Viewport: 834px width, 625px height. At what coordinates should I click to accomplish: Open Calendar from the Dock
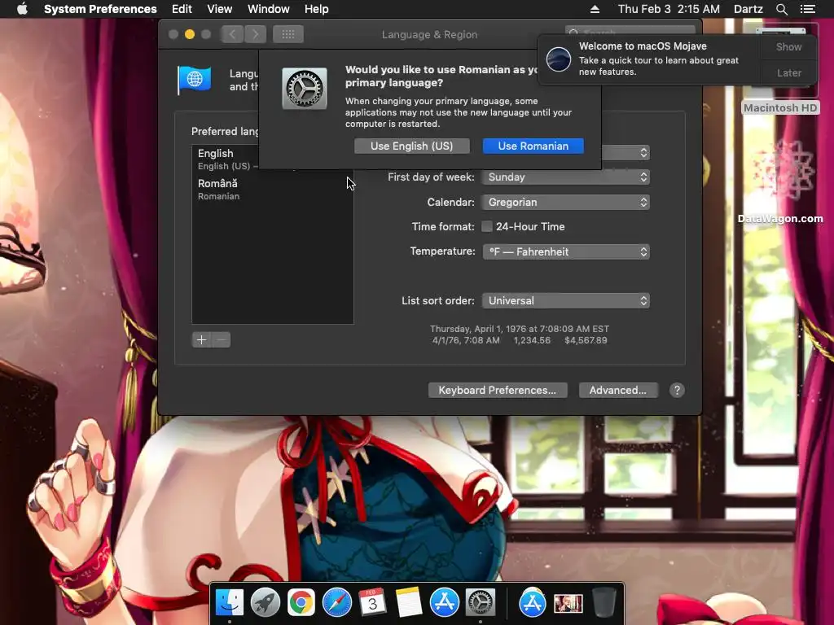click(372, 603)
